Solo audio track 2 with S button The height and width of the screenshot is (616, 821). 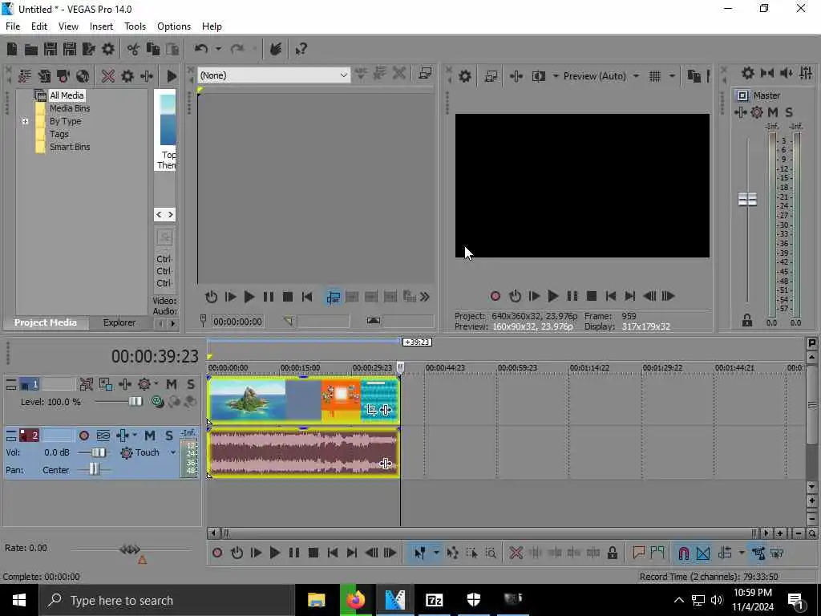168,436
